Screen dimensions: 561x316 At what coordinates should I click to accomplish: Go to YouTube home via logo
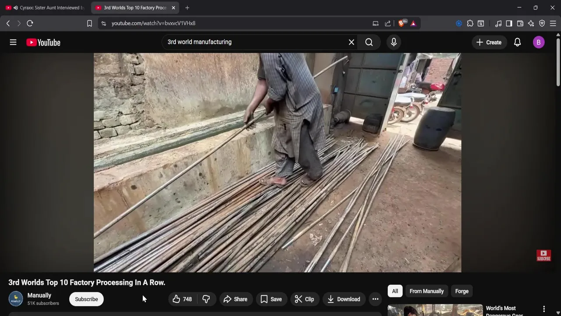[43, 42]
